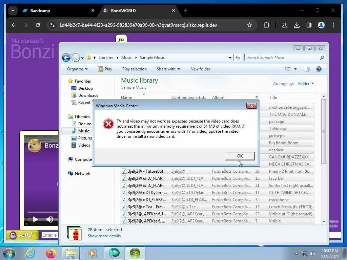Close the BonziWORLD browser tab
Image resolution: width=347 pixels, height=260 pixels.
pos(173,10)
